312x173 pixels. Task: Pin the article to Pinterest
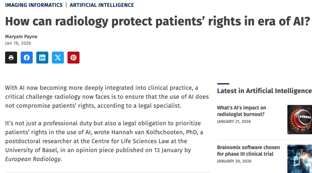pyautogui.click(x=73, y=58)
